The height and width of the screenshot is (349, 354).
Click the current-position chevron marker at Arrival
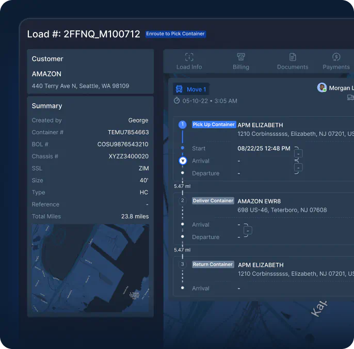[183, 161]
